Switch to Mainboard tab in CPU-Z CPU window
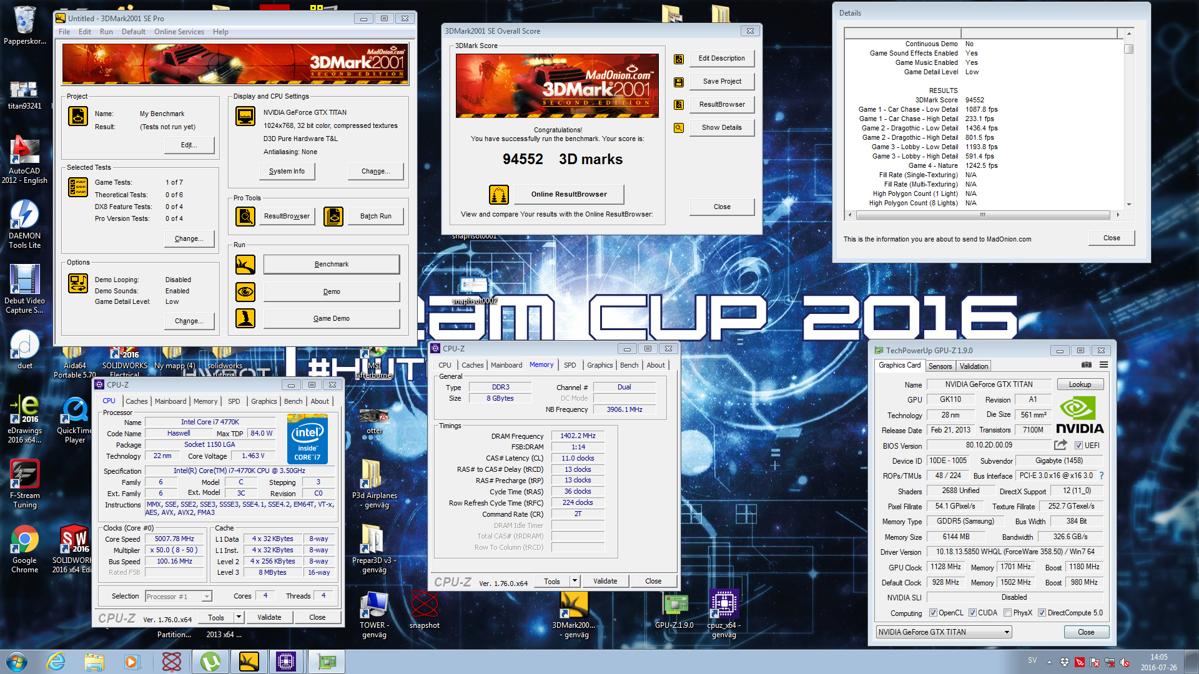 click(170, 401)
